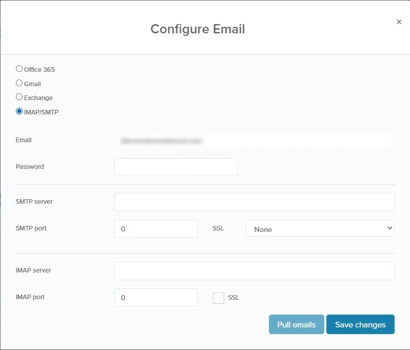410x350 pixels.
Task: Click the blurred Email address field
Action: (254, 141)
